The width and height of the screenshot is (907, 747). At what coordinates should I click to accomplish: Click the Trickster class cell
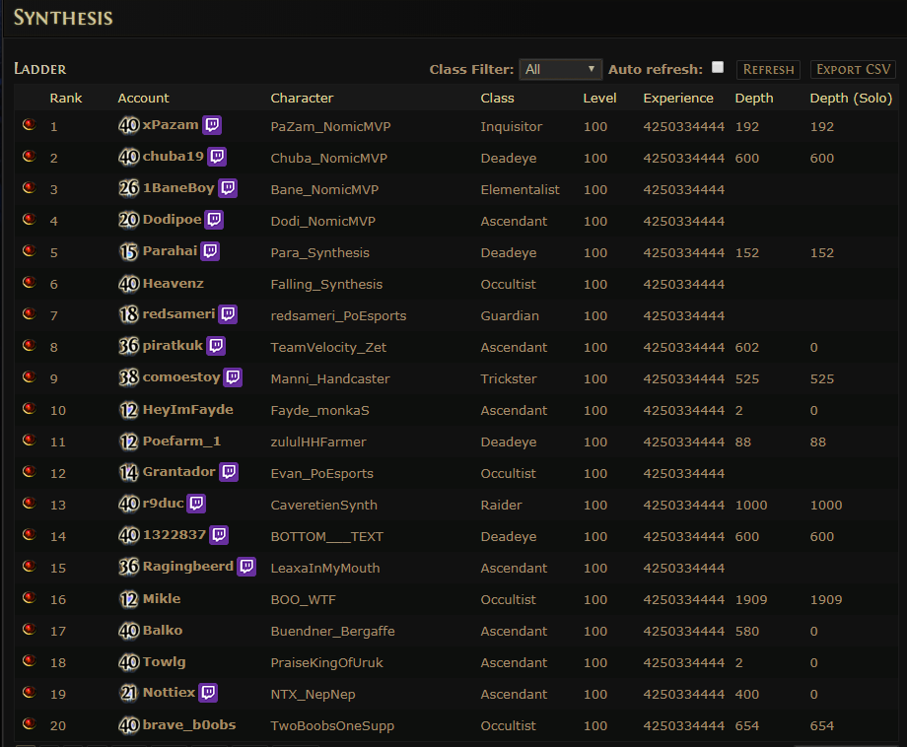tap(509, 379)
